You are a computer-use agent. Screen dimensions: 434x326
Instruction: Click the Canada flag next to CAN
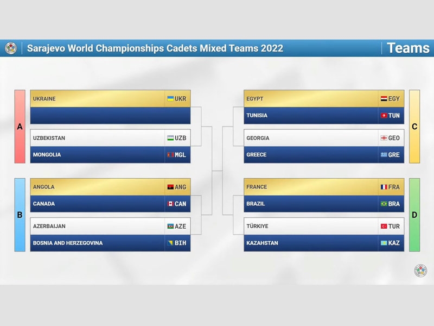click(170, 204)
